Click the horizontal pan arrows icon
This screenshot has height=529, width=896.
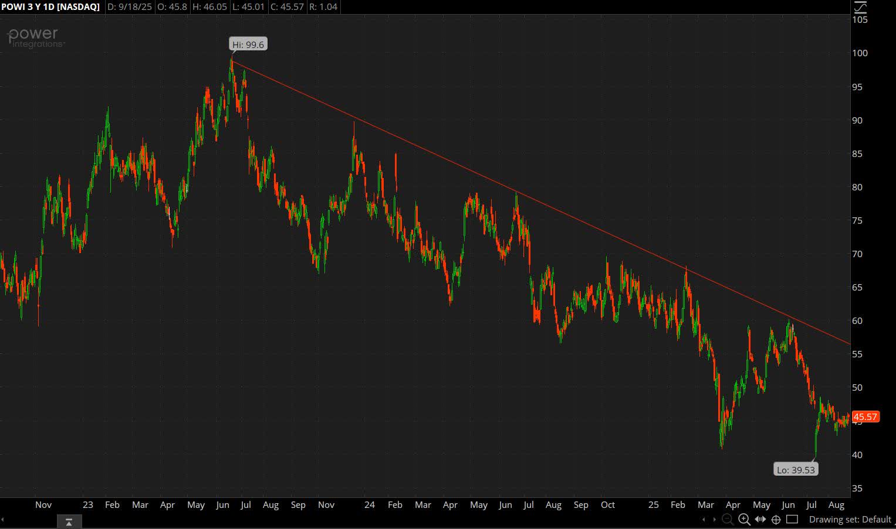tap(760, 519)
